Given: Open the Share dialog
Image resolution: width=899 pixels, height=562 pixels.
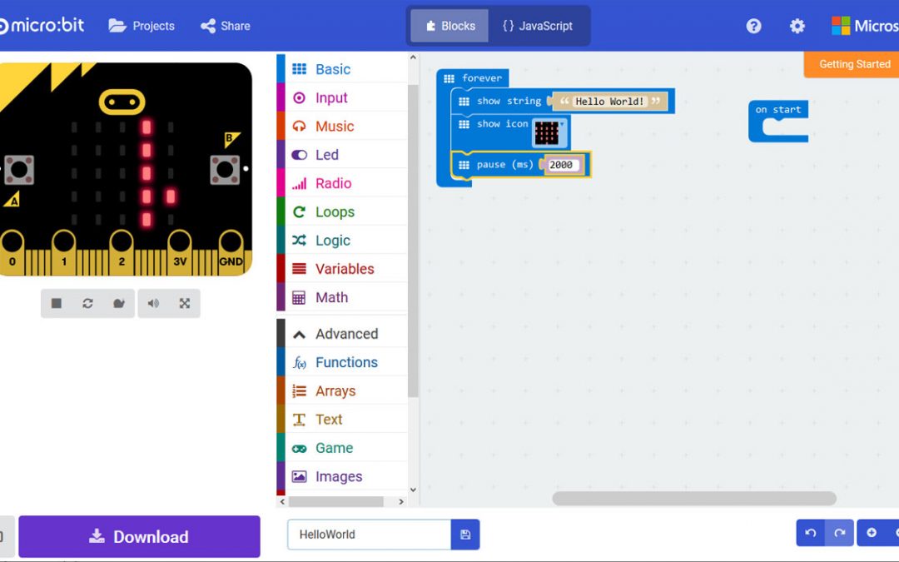Looking at the screenshot, I should [224, 26].
